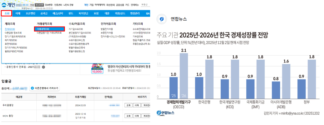Viewport: 324px width, 125px height.
Task: Click the 다른은행에서 가져오기 button
Action: pos(45,88)
